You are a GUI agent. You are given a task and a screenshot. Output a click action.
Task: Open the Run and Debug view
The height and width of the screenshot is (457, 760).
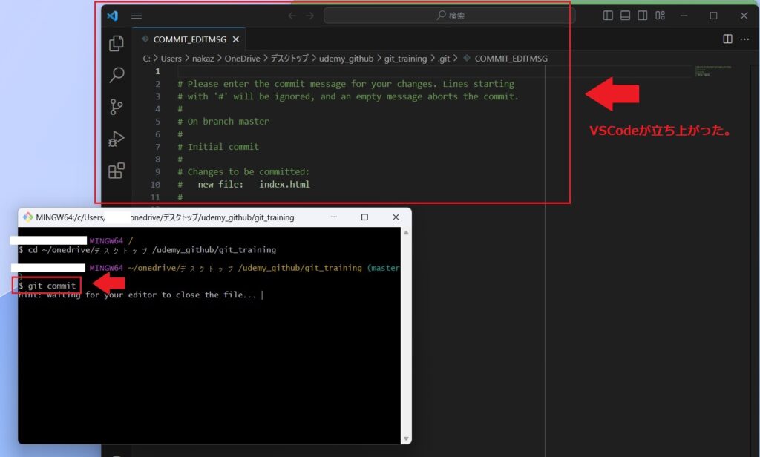(x=117, y=139)
